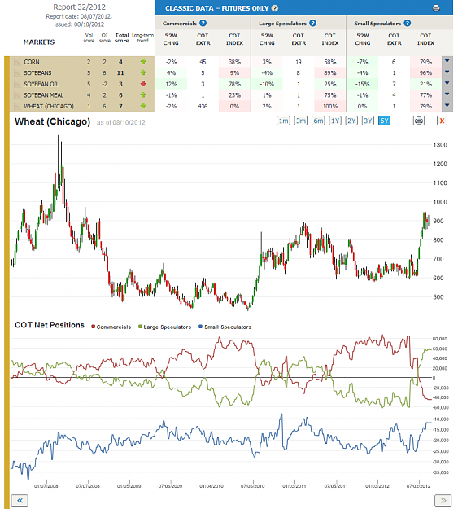This screenshot has width=458, height=509.
Task: Choose the 3Y range tab
Action: 368,121
